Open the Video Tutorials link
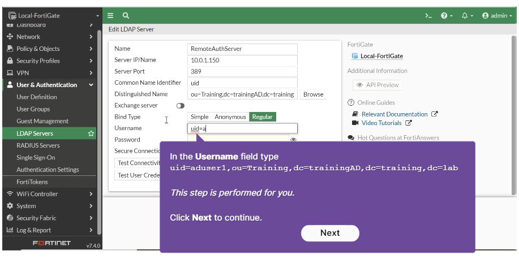The height and width of the screenshot is (259, 519). point(381,123)
